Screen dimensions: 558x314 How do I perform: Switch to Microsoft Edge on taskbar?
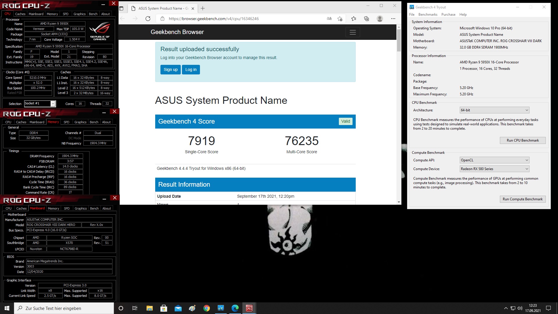(235, 308)
